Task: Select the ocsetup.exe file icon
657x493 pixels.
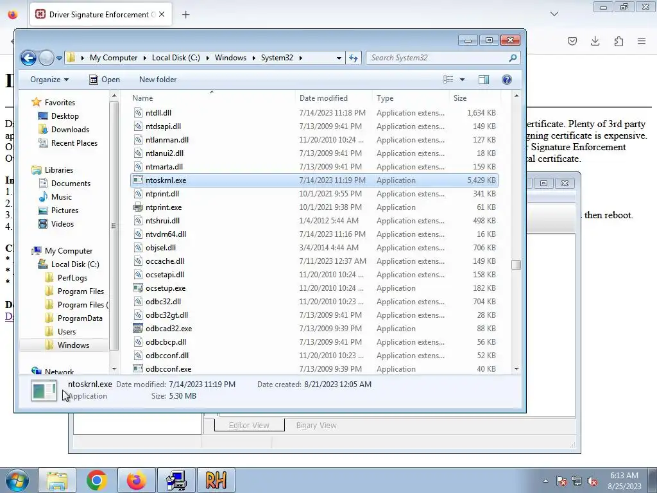Action: point(138,288)
